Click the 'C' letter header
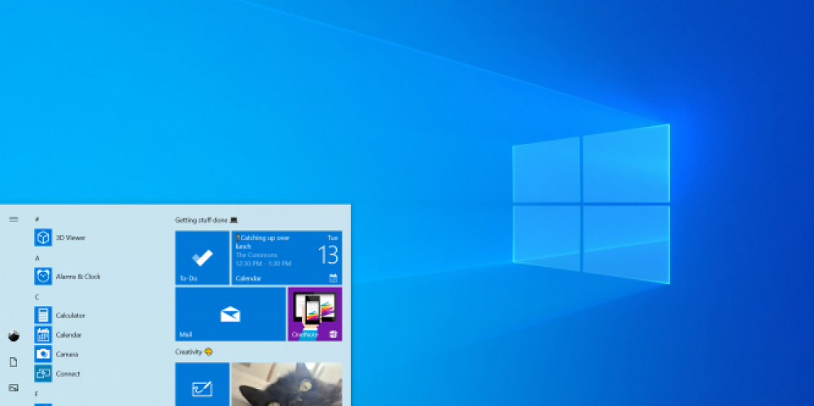Image resolution: width=814 pixels, height=406 pixels. [x=37, y=297]
